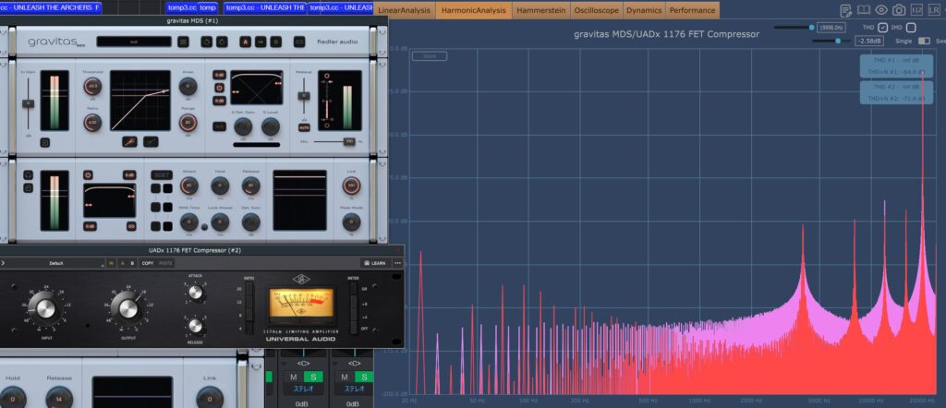The height and width of the screenshot is (408, 946).
Task: Enable the IMD checkbox
Action: coord(911,28)
